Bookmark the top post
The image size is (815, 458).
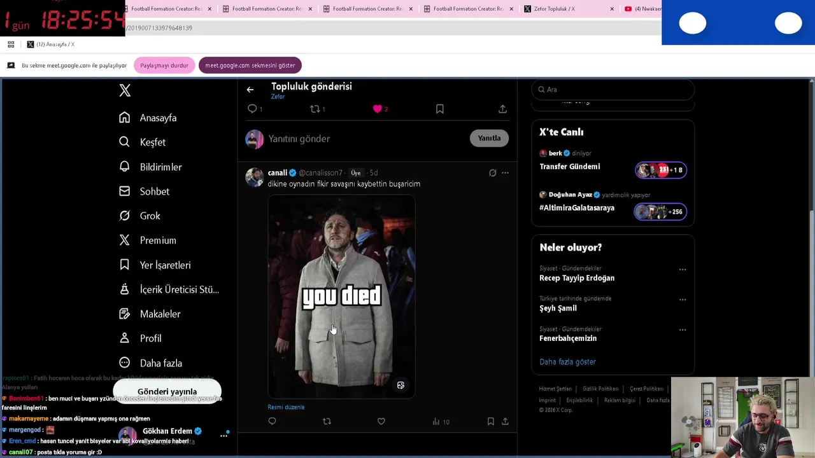coord(439,109)
